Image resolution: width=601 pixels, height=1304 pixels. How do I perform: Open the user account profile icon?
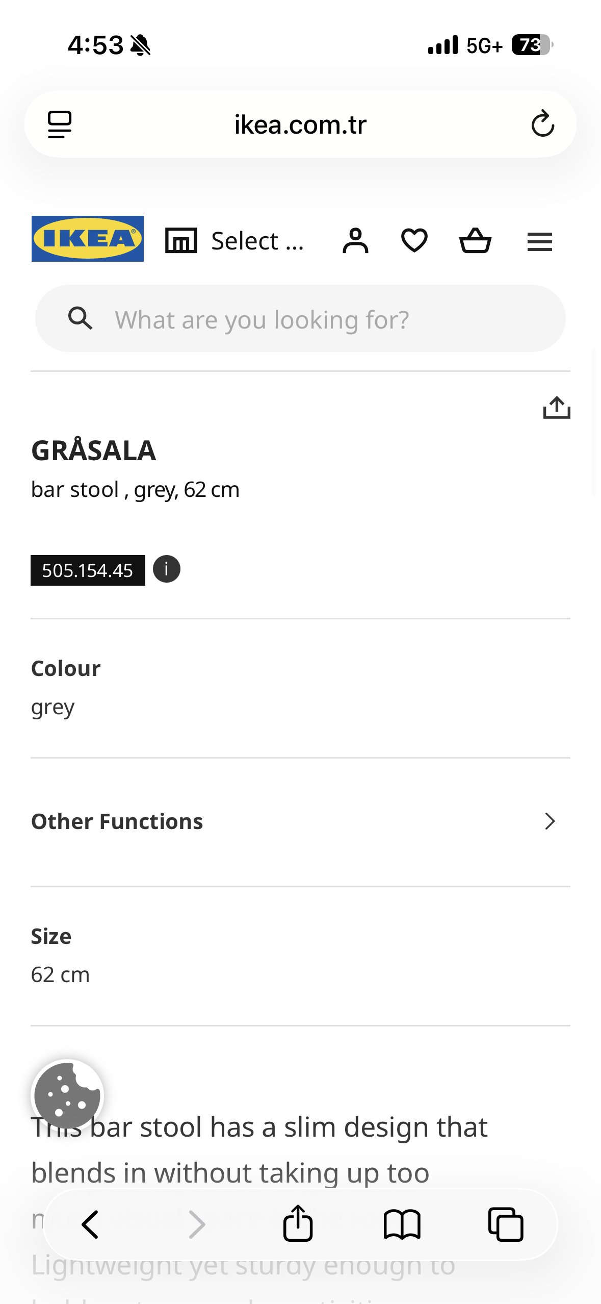click(x=355, y=241)
